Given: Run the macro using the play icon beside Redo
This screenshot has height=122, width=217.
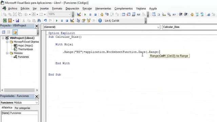Looking at the screenshot, I should [x=57, y=21].
